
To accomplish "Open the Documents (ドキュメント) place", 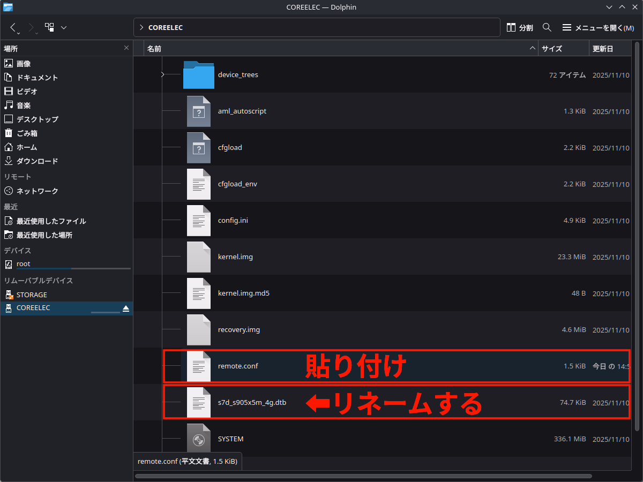I will tap(66, 77).
